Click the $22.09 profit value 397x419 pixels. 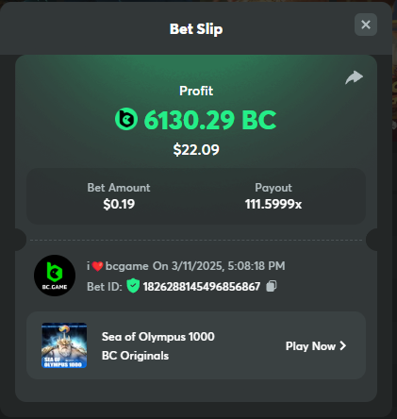pos(196,150)
